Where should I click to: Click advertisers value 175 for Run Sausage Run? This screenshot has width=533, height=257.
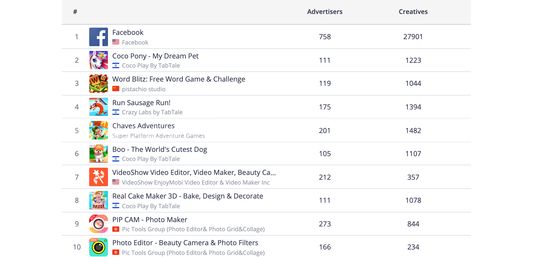pyautogui.click(x=325, y=107)
